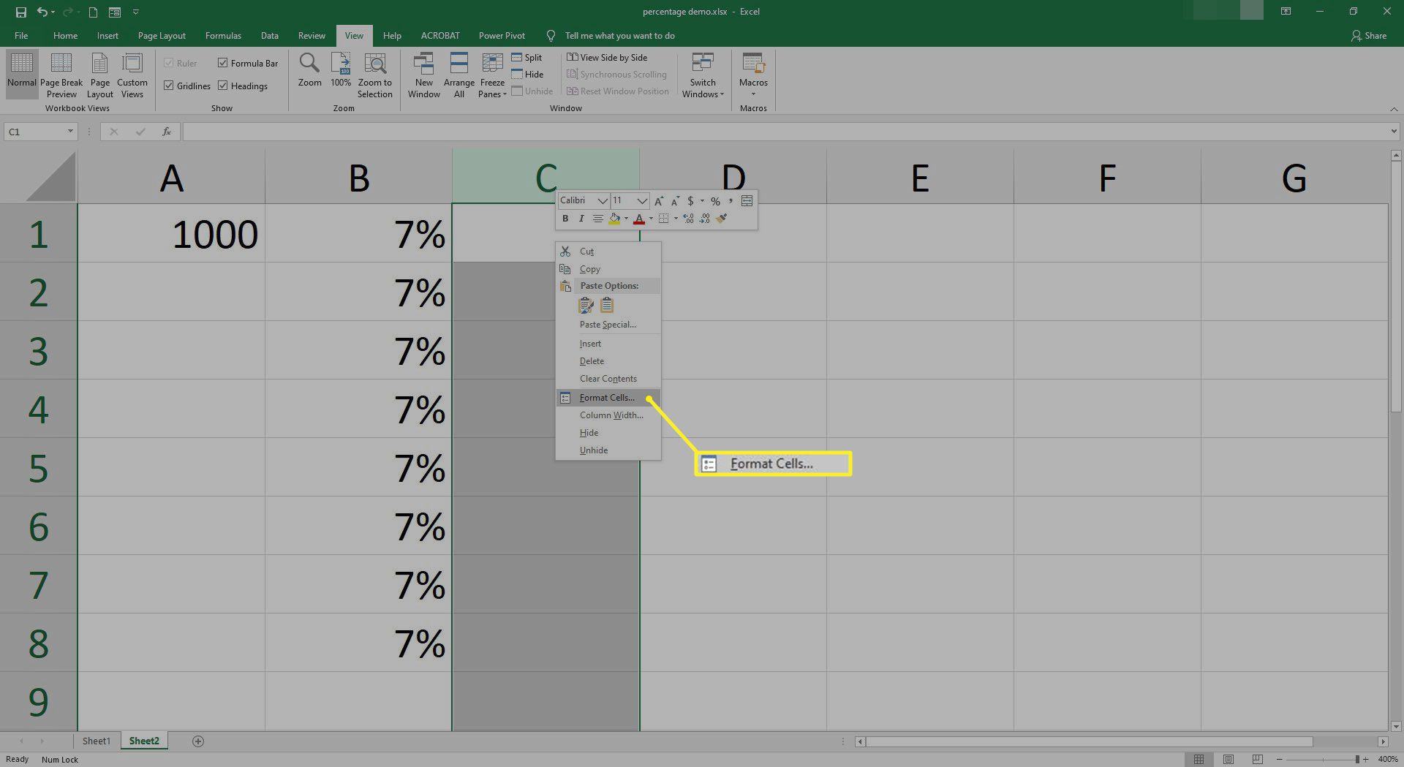Switch to Sheet1 tab
The image size is (1404, 767).
[x=96, y=741]
